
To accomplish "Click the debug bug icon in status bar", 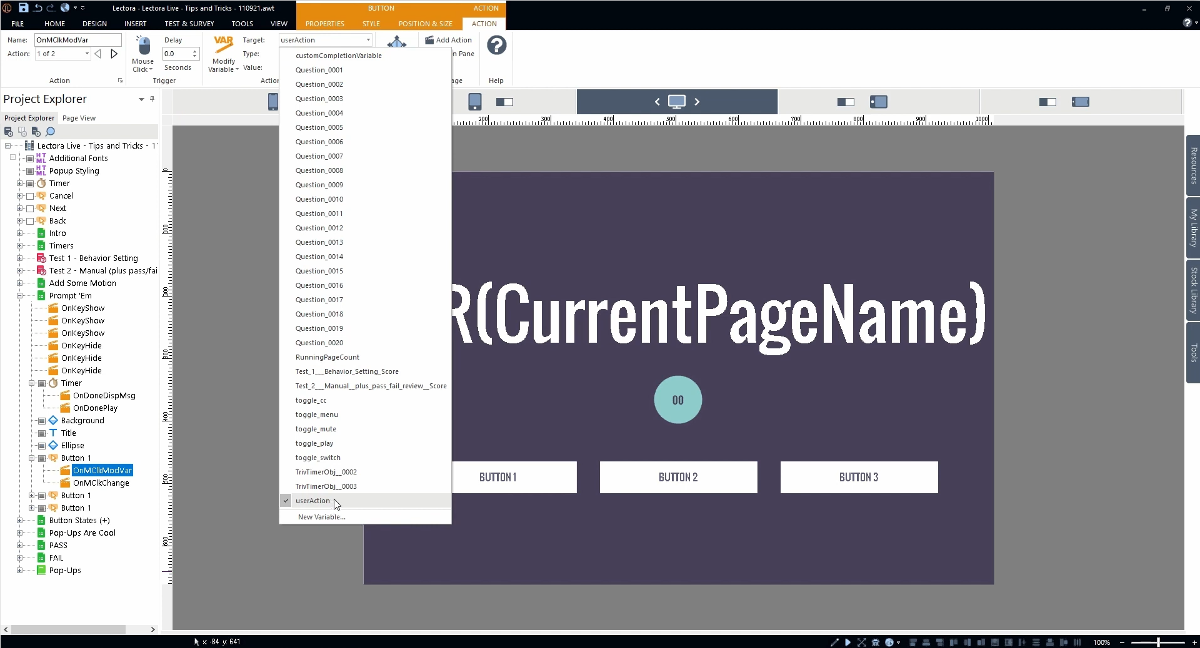I will tap(875, 642).
